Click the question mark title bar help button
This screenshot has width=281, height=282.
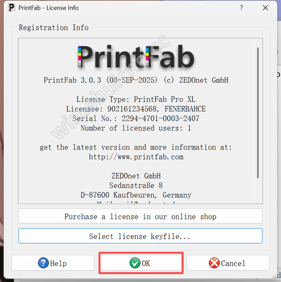coord(242,8)
